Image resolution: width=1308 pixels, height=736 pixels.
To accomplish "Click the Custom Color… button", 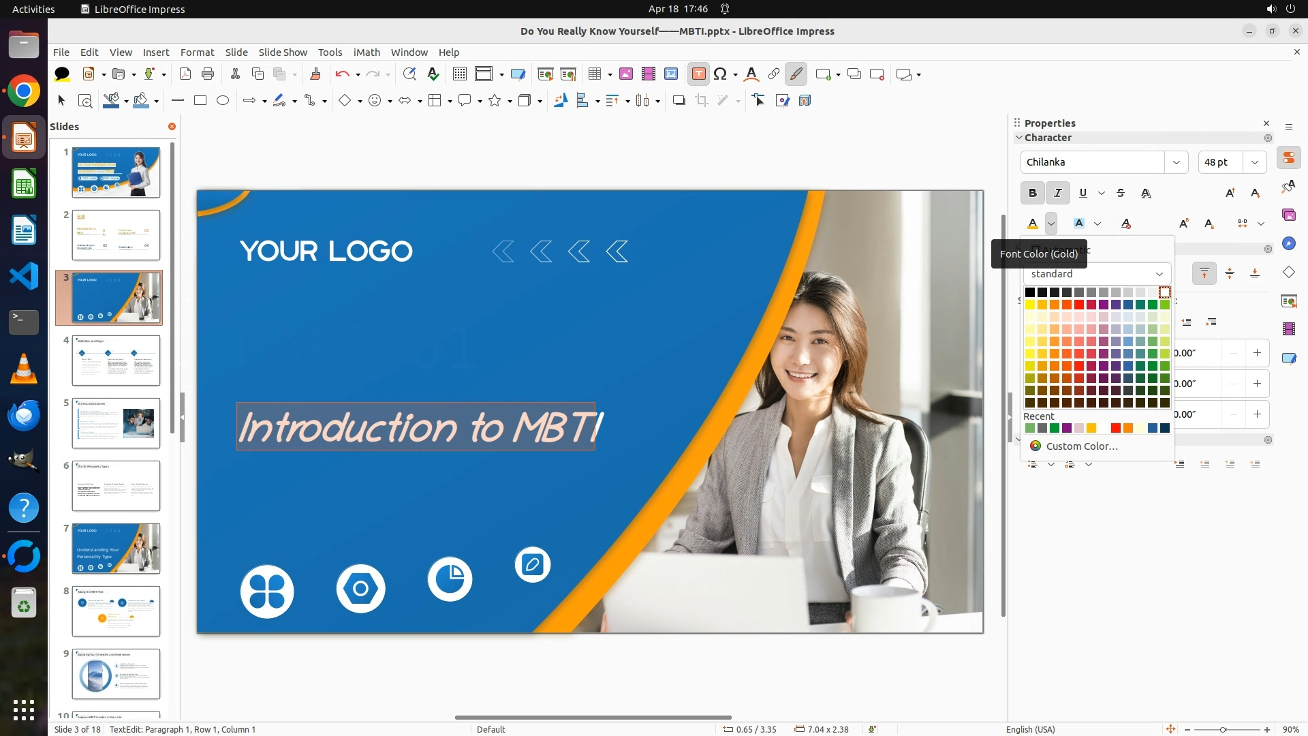I will tap(1081, 446).
